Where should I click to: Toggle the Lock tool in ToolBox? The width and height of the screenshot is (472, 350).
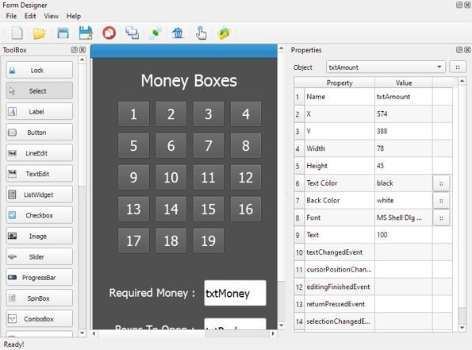coord(40,70)
